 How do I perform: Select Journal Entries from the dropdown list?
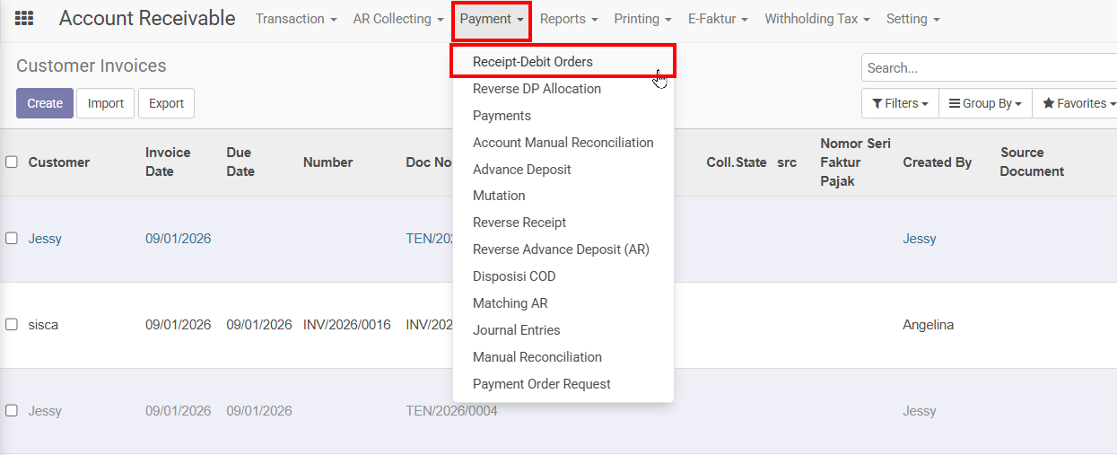coord(517,330)
